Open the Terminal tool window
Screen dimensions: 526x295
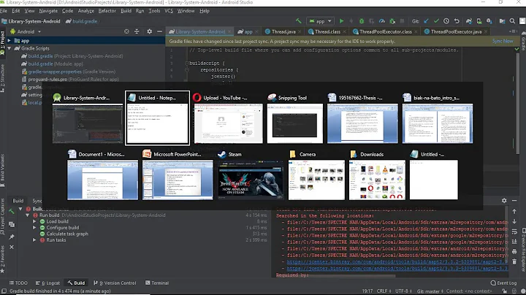pyautogui.click(x=159, y=283)
